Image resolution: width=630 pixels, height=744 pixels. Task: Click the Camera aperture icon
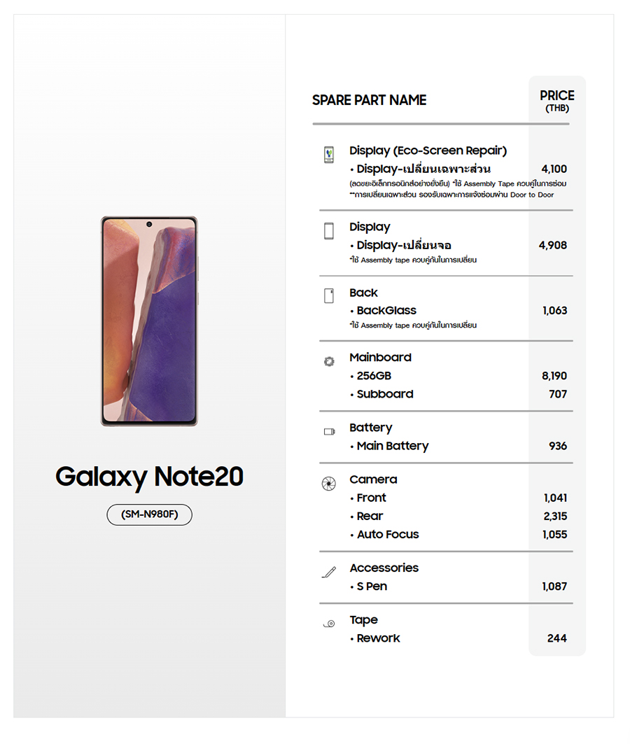(329, 484)
